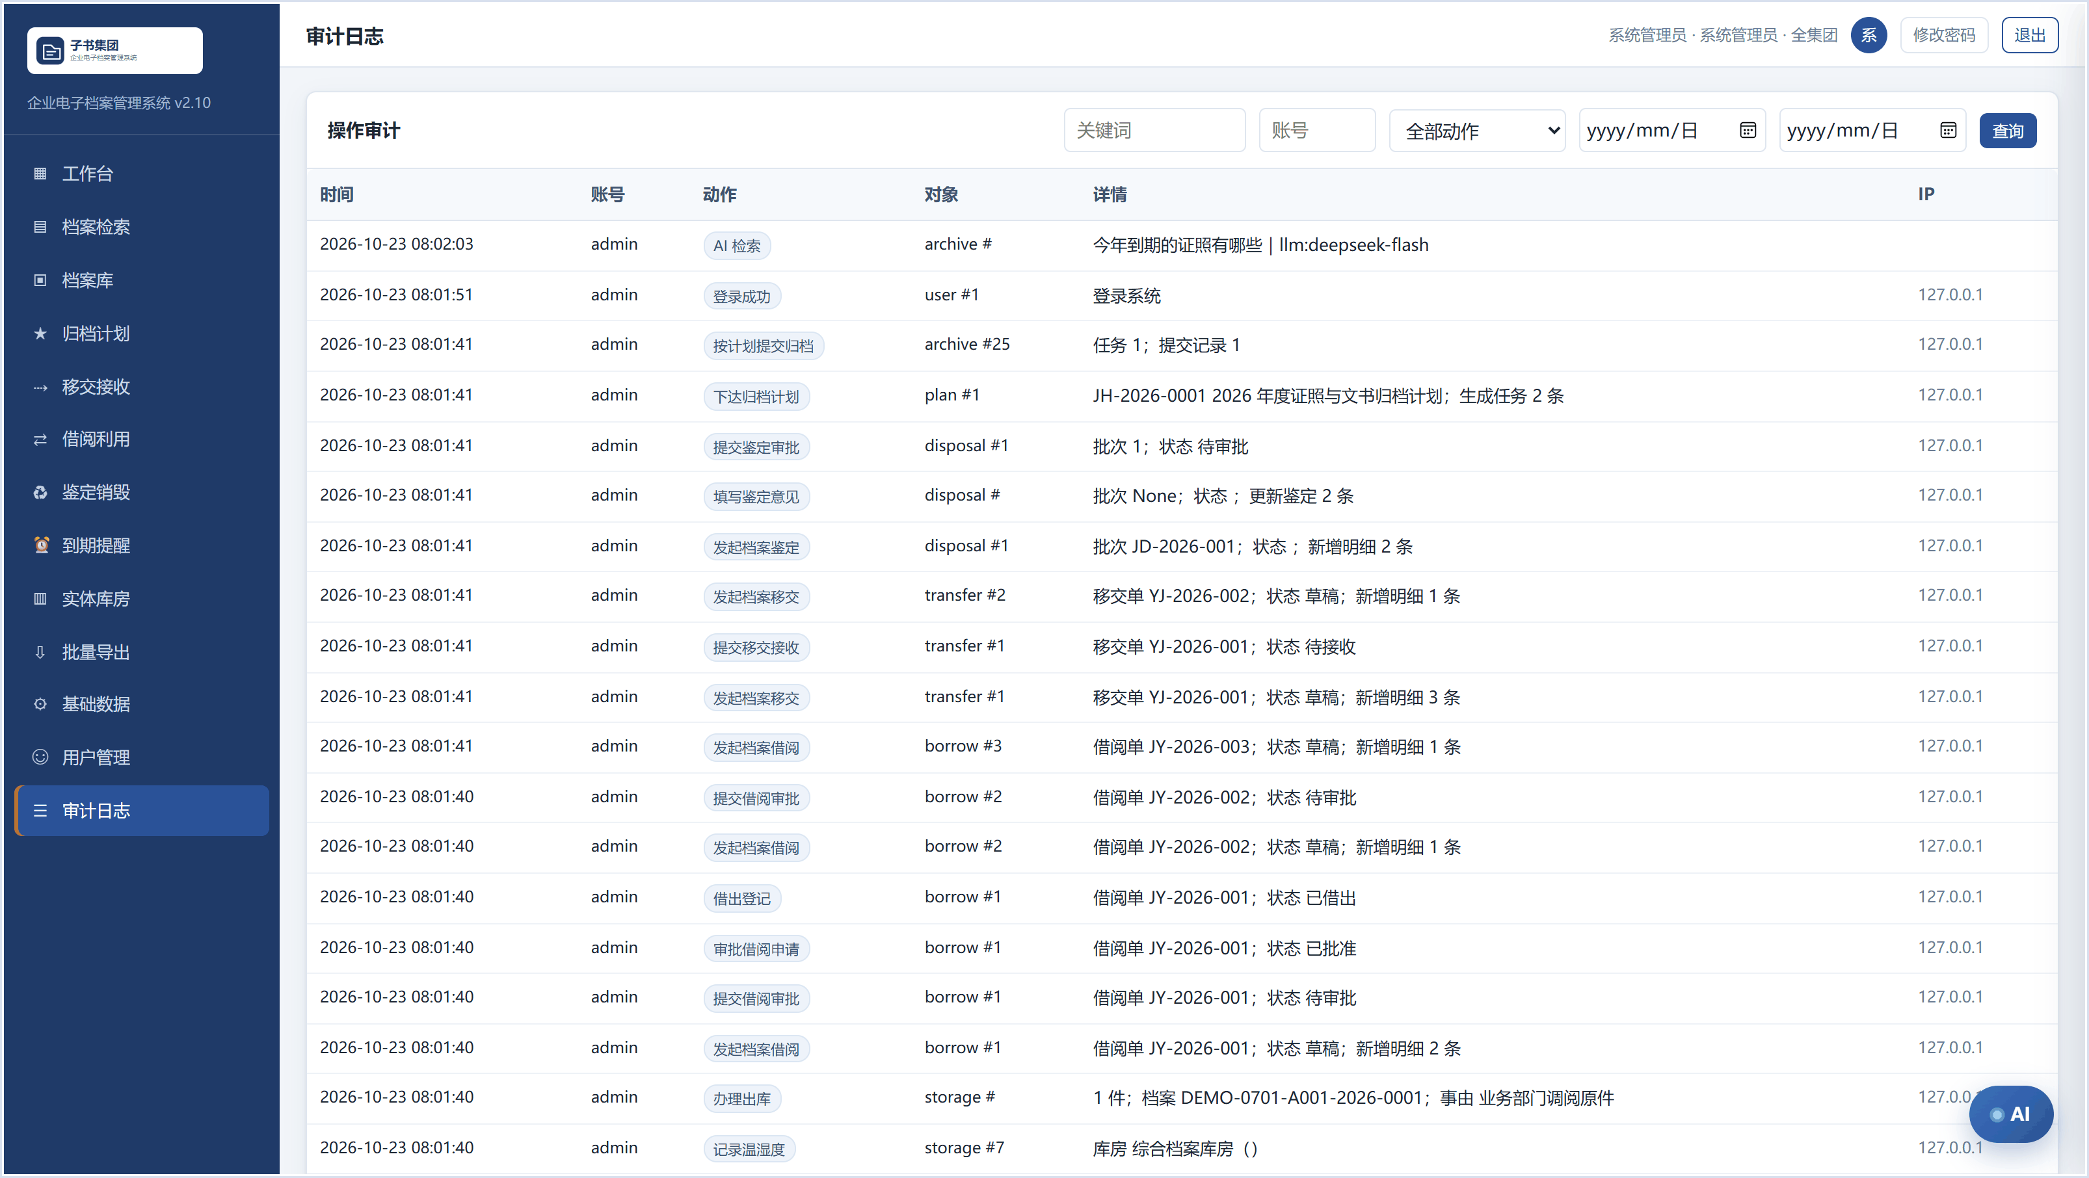Select the 借阅利用 arrows icon
The width and height of the screenshot is (2089, 1178).
click(x=40, y=439)
